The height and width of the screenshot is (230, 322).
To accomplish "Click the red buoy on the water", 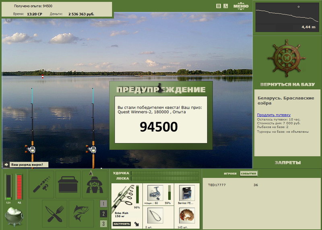I will click(43, 76).
